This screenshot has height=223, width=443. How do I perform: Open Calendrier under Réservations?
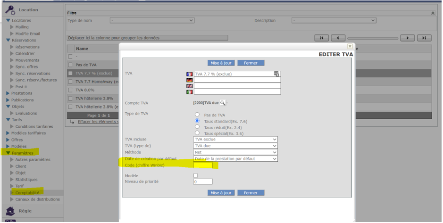(x=25, y=54)
